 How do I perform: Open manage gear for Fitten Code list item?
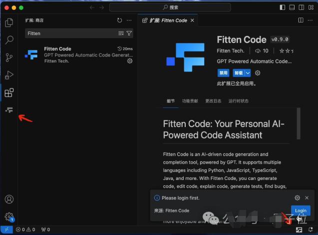130,61
